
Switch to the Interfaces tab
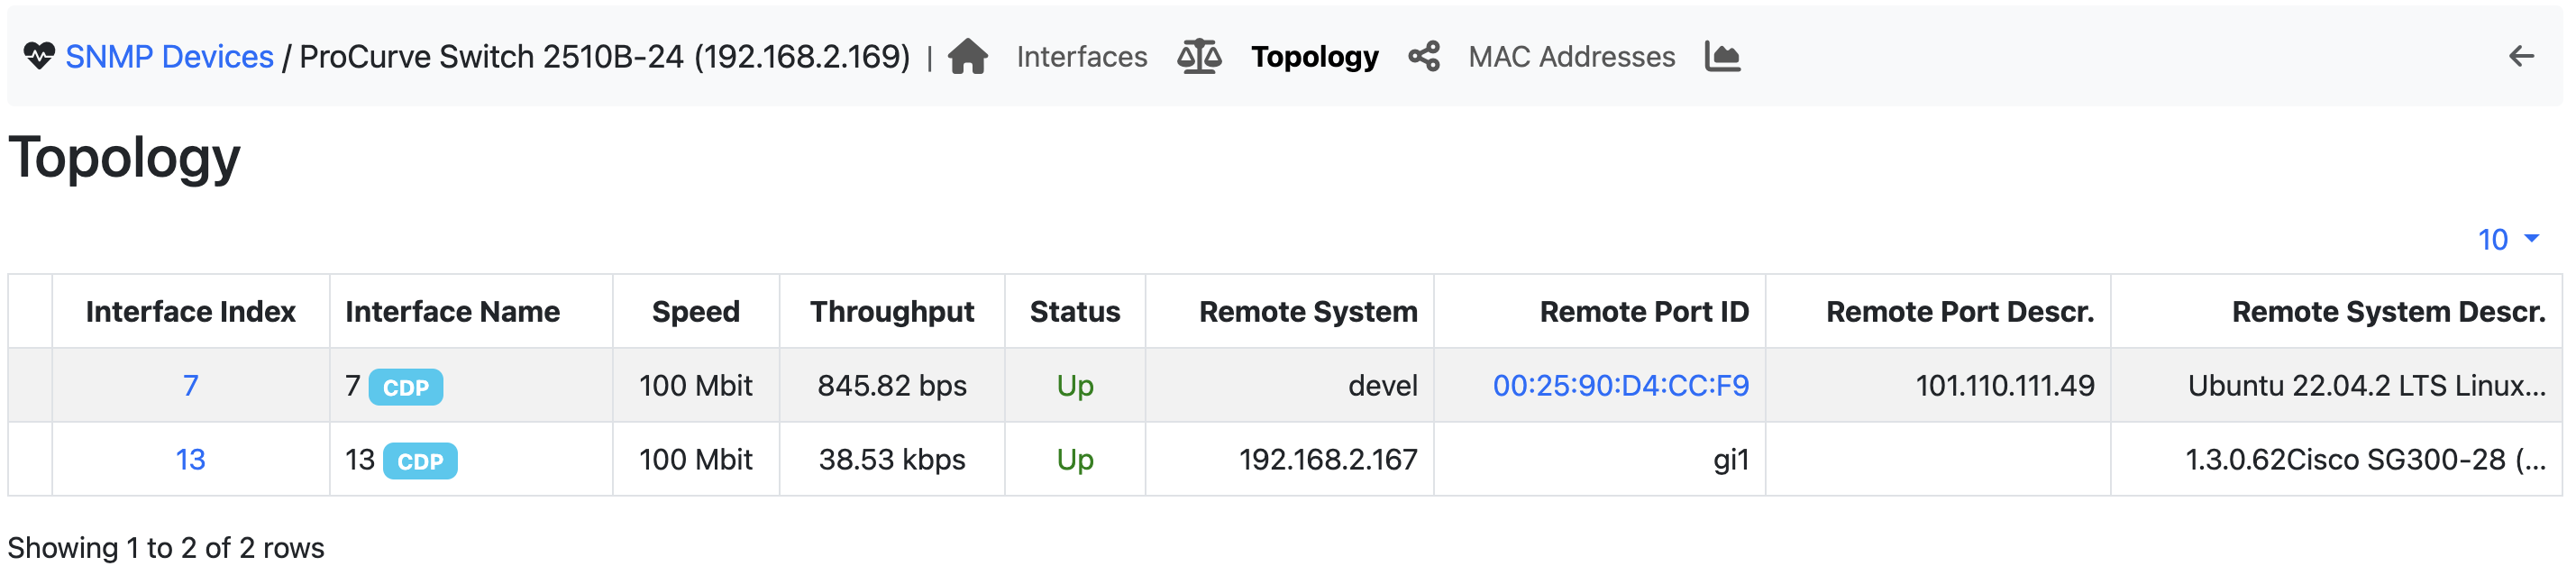click(x=1081, y=57)
